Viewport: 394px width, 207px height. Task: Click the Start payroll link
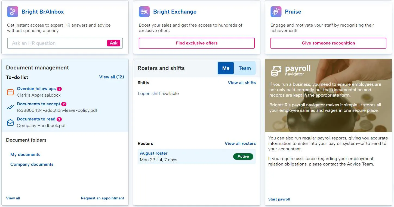tap(279, 199)
